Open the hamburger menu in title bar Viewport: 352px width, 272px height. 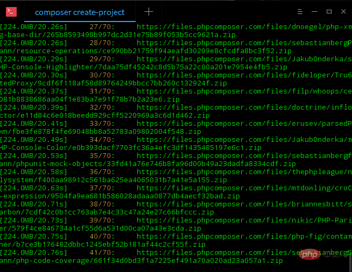point(300,11)
